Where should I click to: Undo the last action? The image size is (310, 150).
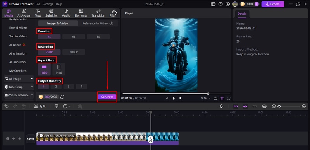pyautogui.click(x=6, y=106)
